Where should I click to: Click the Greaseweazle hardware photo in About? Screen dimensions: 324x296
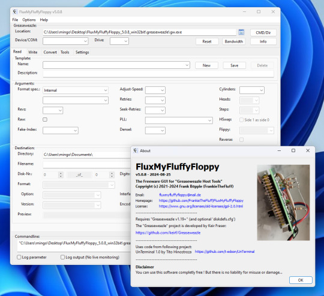click(x=283, y=203)
